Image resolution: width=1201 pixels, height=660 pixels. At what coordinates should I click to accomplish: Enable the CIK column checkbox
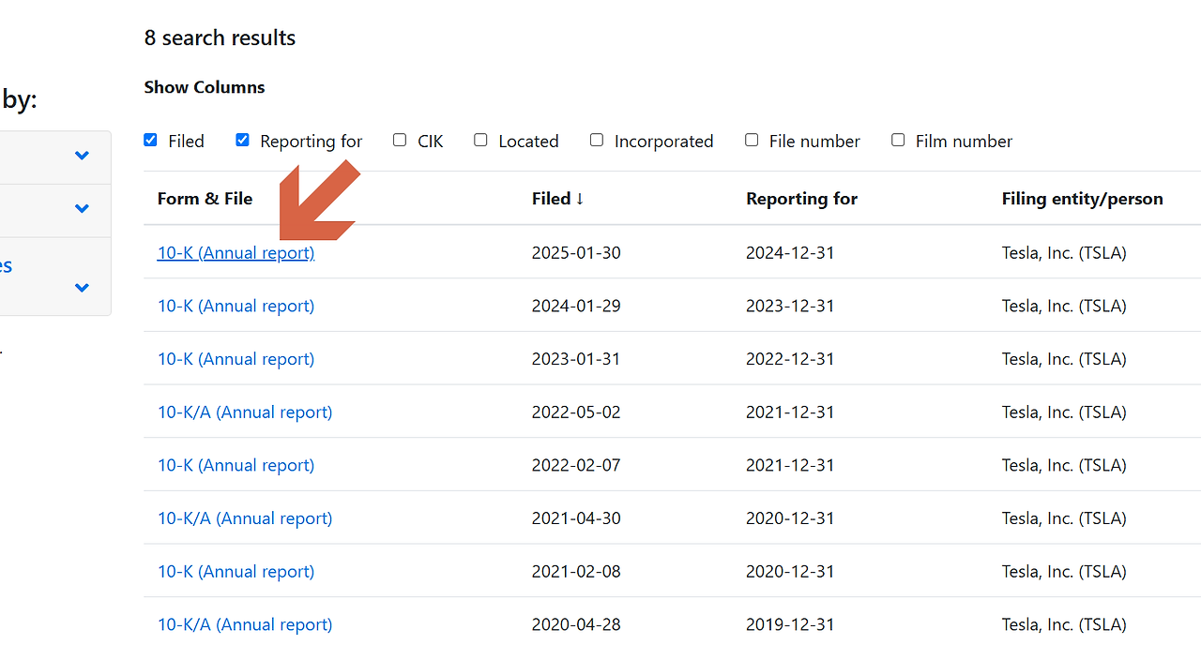(x=400, y=140)
